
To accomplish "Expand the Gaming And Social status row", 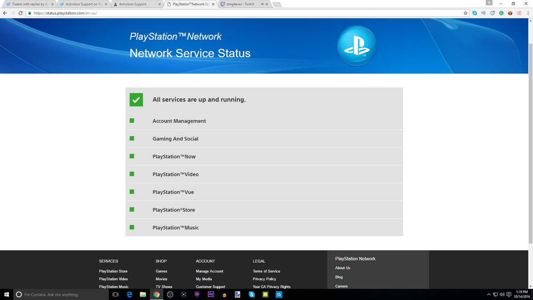I will point(264,139).
